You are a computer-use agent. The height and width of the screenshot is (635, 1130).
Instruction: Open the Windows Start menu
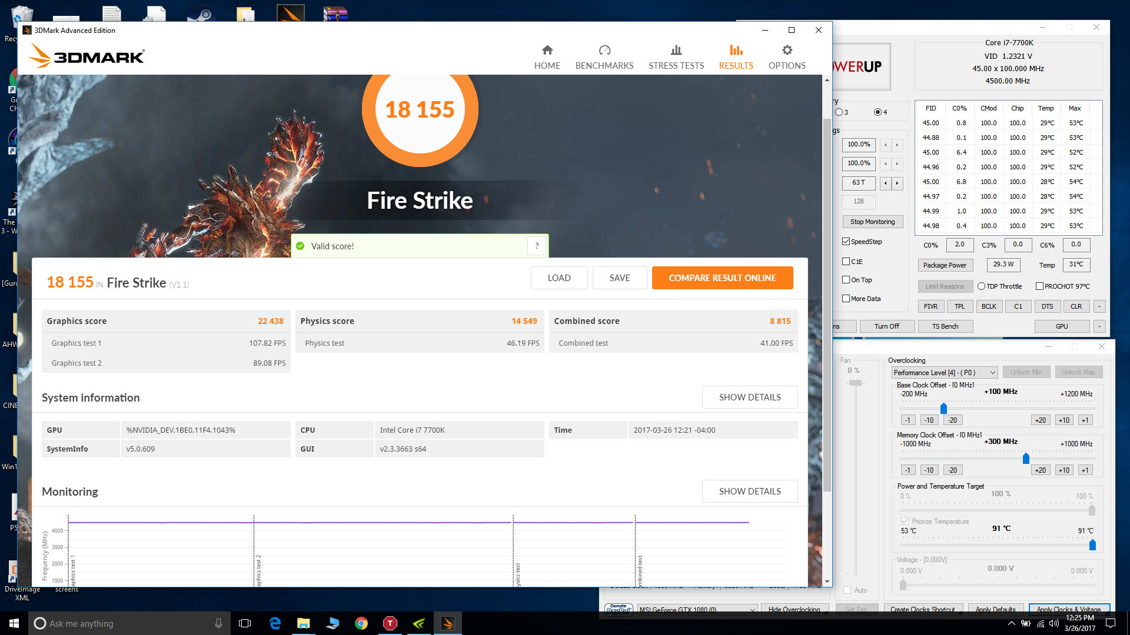(x=14, y=623)
